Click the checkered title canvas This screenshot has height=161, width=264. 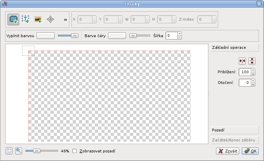tap(109, 96)
